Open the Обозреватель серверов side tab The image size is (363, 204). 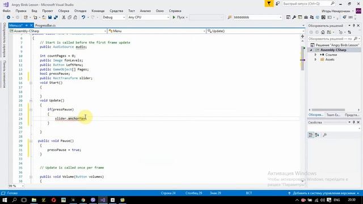[x=4, y=40]
